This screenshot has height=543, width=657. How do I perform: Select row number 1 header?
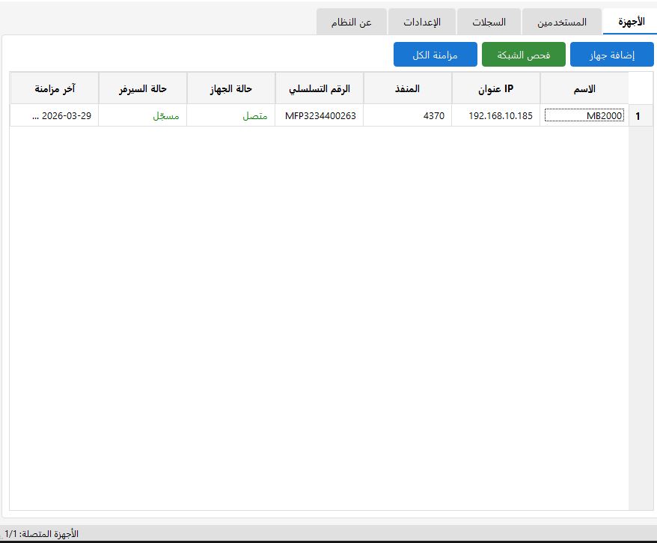point(637,115)
